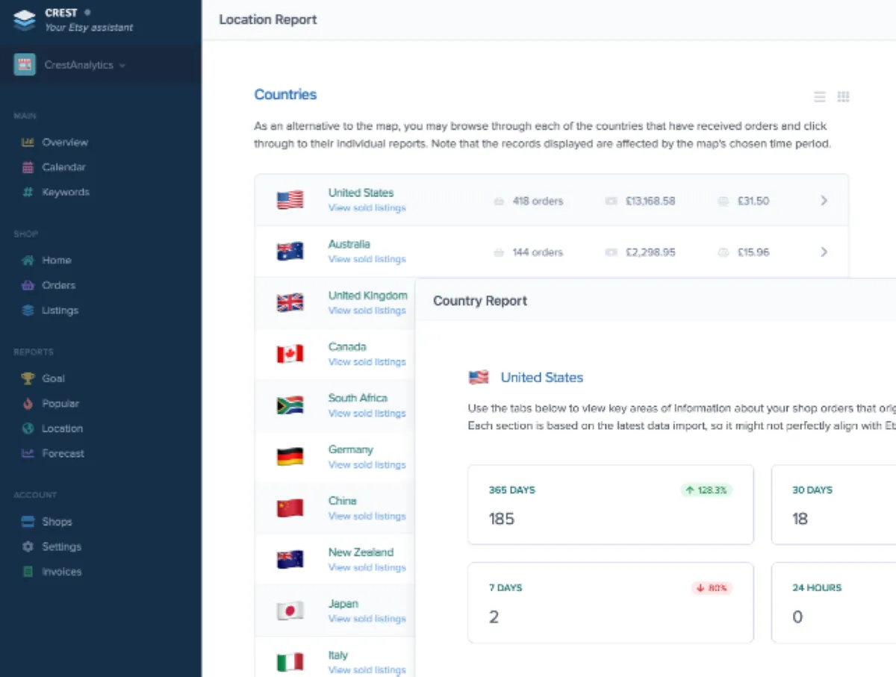The image size is (896, 677).
Task: Open the Keywords menu item
Action: click(x=66, y=192)
